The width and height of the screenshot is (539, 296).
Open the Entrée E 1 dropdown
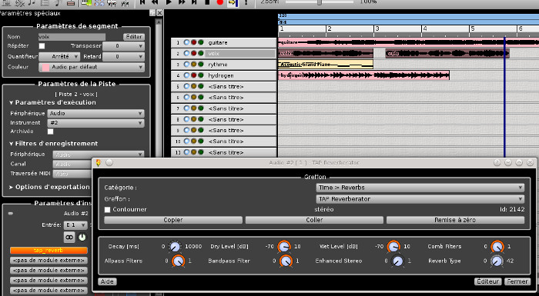(x=75, y=225)
